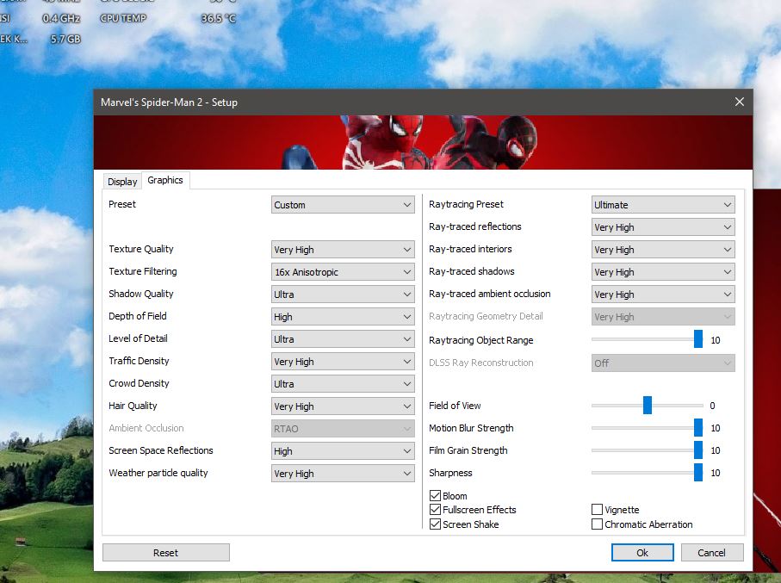The image size is (781, 583).
Task: Expand the Screen Space Reflections dropdown
Action: (343, 451)
